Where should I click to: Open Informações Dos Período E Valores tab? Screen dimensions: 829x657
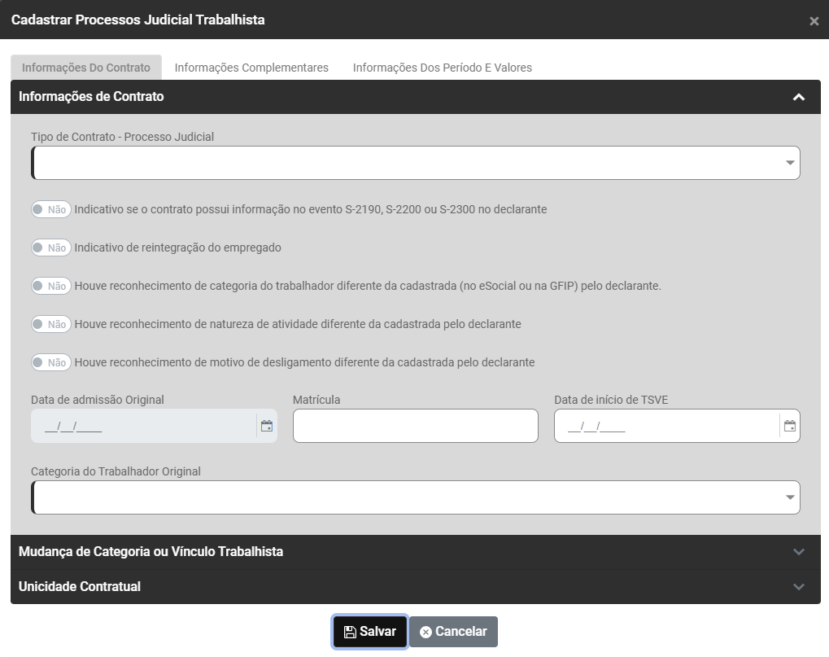pos(442,68)
